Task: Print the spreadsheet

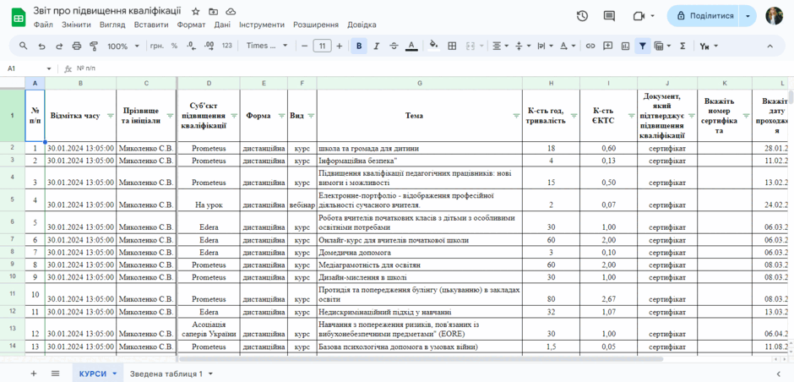Action: coord(77,46)
